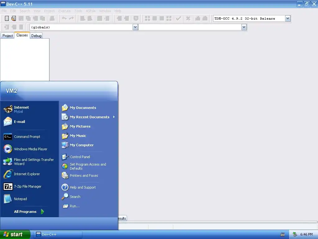Switch to the Debug tab
Image resolution: width=318 pixels, height=239 pixels.
click(37, 36)
